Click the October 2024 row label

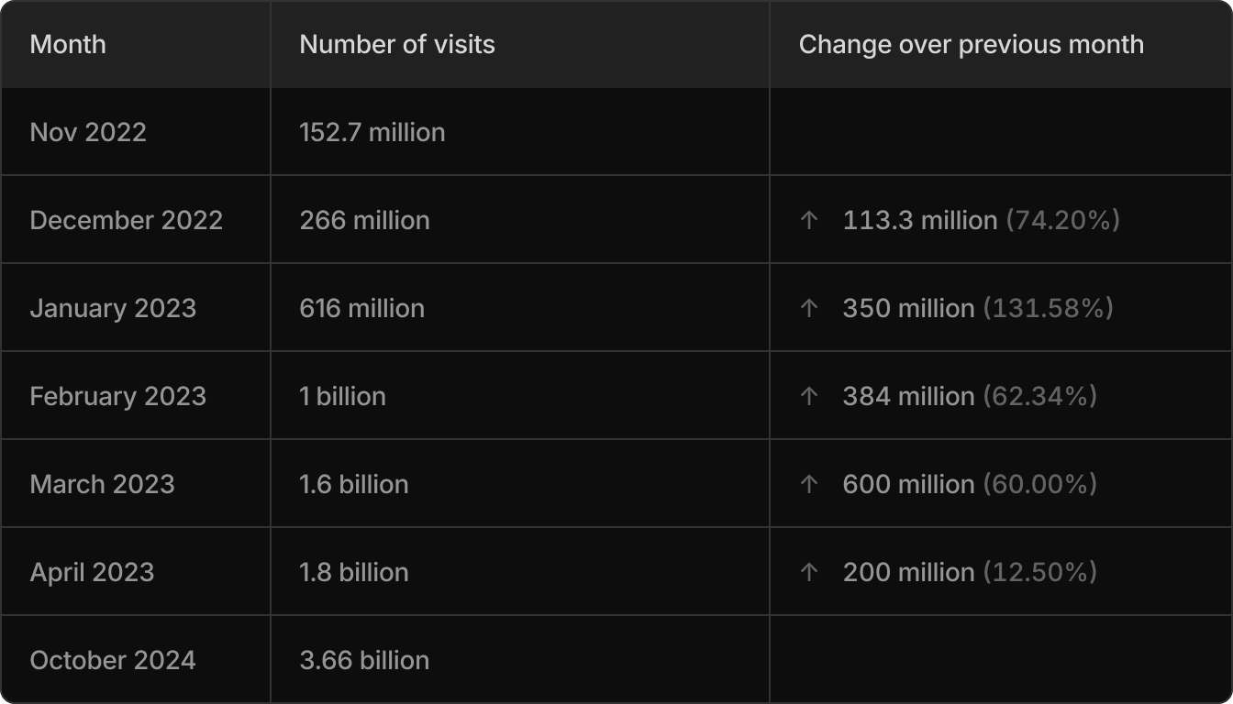113,660
